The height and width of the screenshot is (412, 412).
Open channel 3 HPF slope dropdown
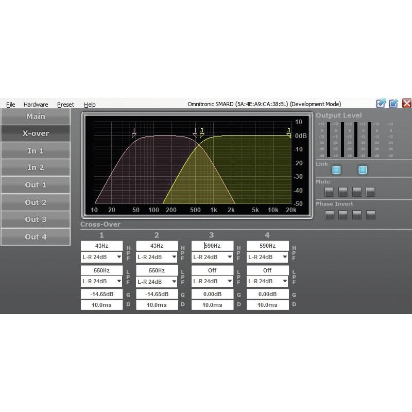(x=212, y=257)
